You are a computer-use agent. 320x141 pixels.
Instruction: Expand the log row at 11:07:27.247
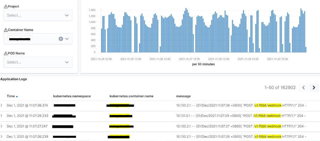click(2, 126)
